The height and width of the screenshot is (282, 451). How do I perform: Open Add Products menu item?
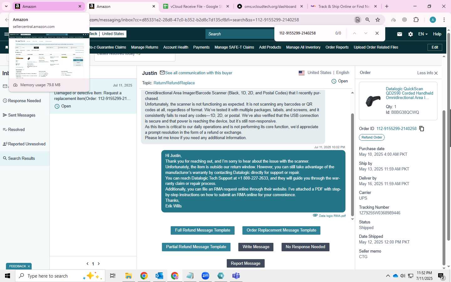270,47
